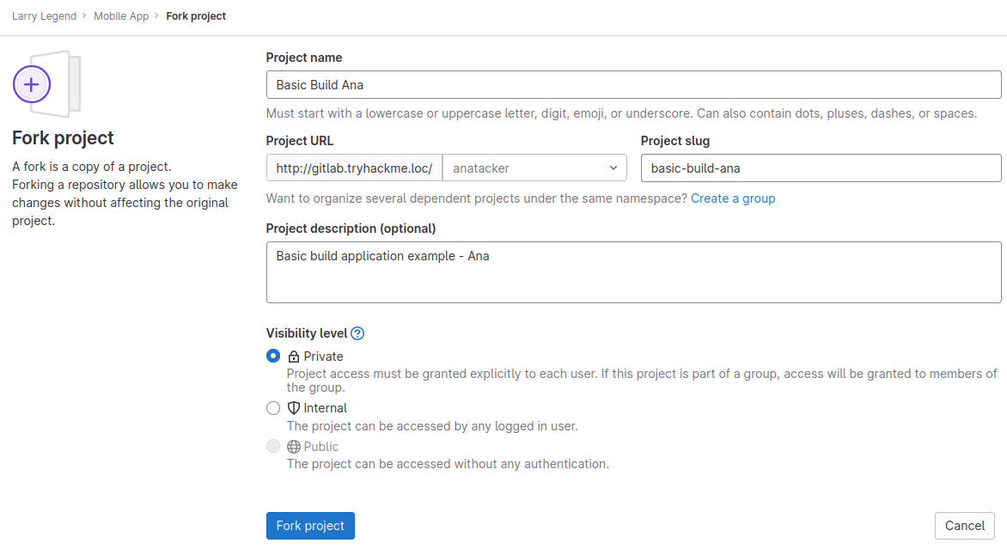Select the Internal visibility radio button

click(272, 407)
